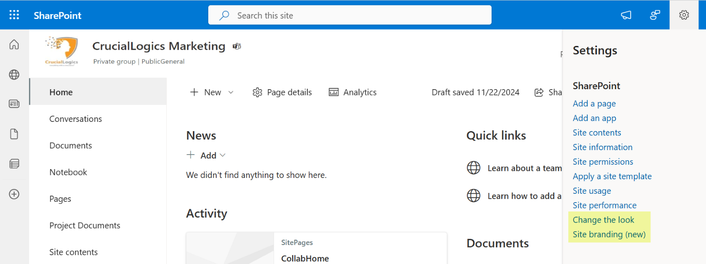Select Project Documents in site navigation
The height and width of the screenshot is (264, 706).
85,226
